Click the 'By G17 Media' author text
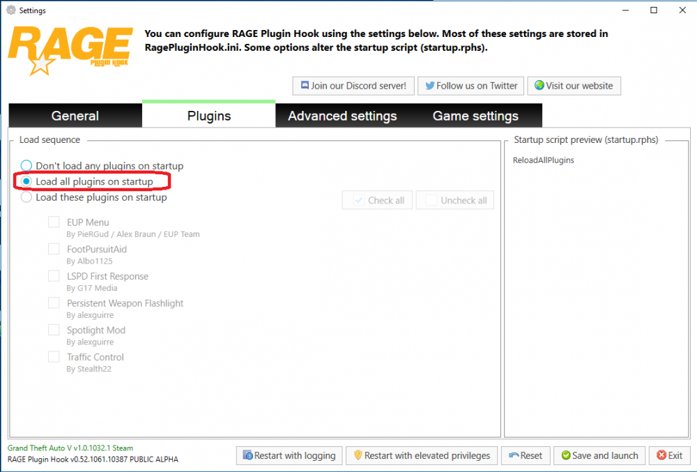 pyautogui.click(x=92, y=288)
